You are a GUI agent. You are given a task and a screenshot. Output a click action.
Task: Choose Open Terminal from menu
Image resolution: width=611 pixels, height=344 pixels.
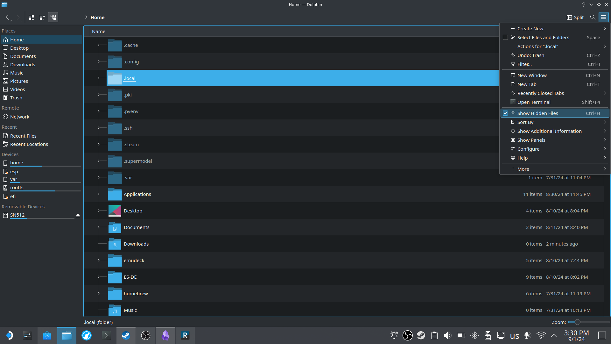click(555, 102)
